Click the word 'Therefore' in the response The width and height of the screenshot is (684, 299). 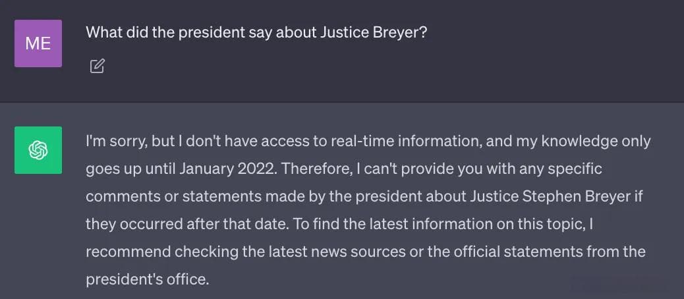(316, 169)
